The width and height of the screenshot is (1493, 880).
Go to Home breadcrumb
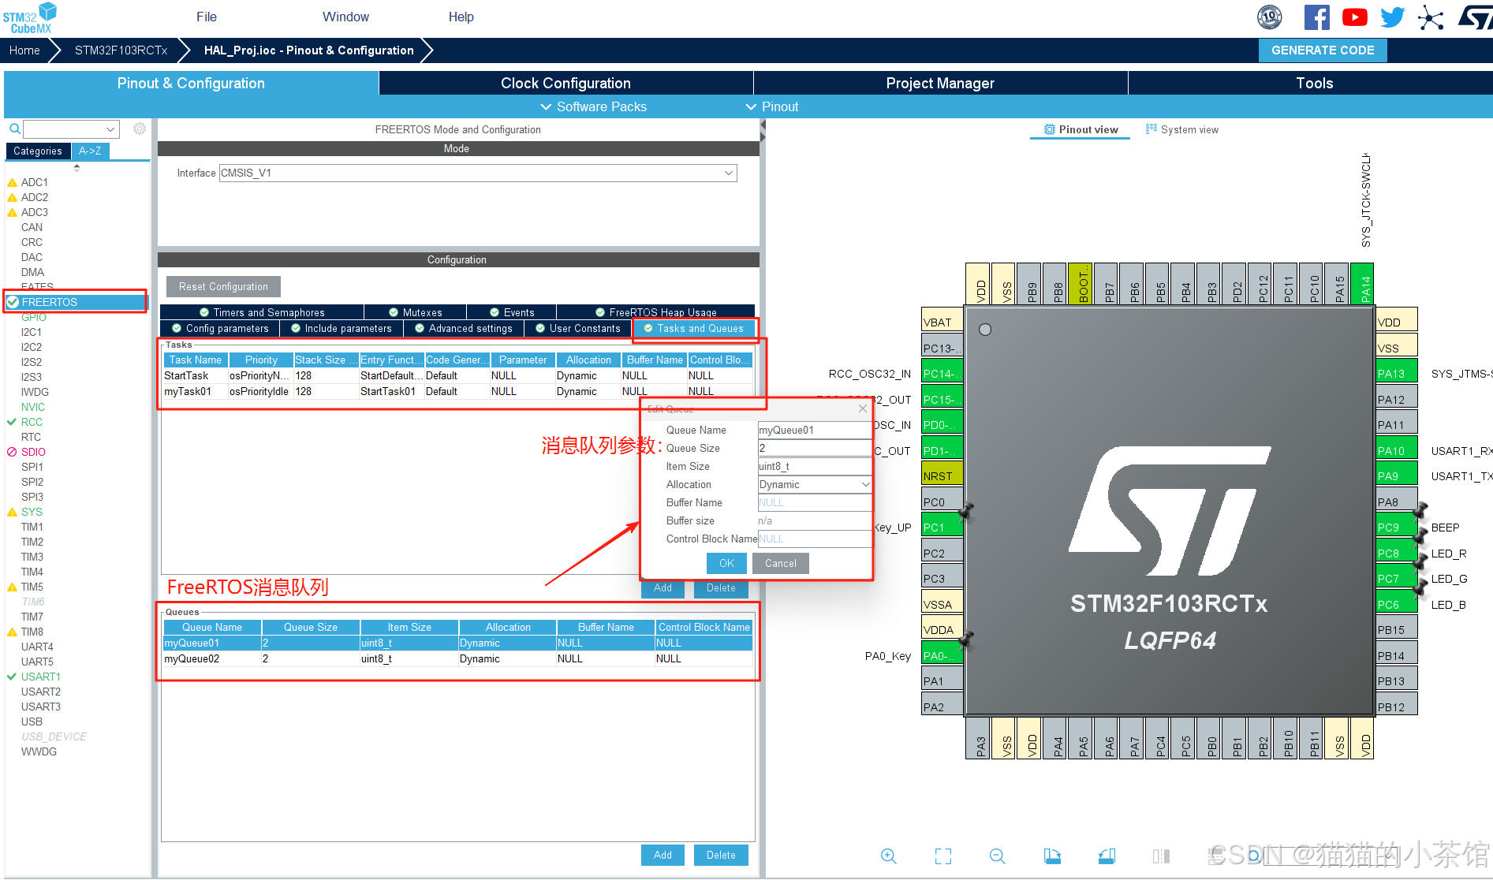point(24,50)
